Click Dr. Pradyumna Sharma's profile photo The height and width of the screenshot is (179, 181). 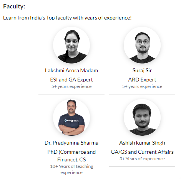71,117
